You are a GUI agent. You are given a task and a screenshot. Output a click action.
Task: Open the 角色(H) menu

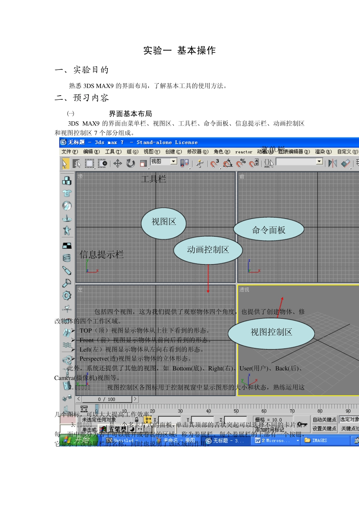coord(222,152)
